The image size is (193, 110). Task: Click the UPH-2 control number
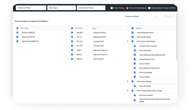click(79, 55)
